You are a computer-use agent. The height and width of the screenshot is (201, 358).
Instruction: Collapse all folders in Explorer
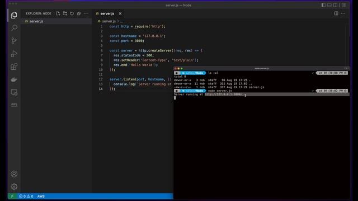(x=79, y=13)
